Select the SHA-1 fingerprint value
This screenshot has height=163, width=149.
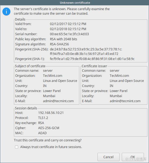92,59
